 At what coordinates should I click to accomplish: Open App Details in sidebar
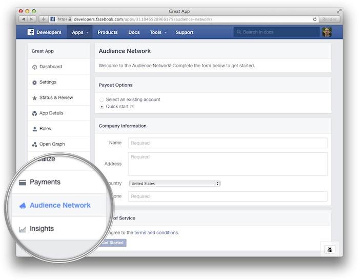(59, 113)
